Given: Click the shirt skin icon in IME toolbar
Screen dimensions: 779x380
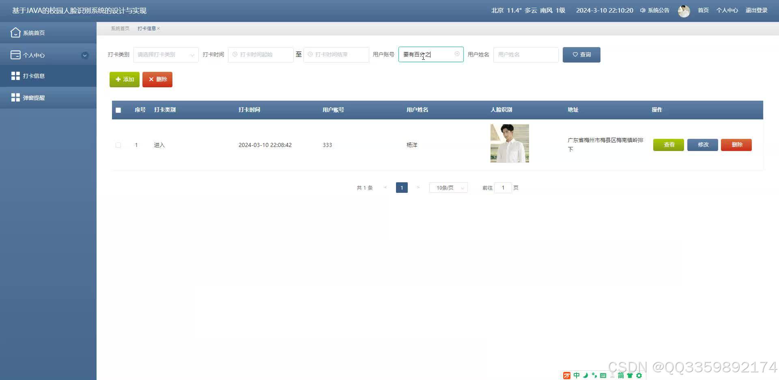Looking at the screenshot, I should click(630, 376).
